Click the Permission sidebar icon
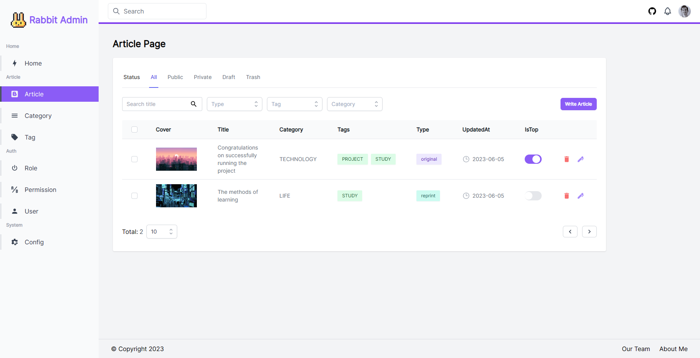The width and height of the screenshot is (700, 358). (15, 189)
